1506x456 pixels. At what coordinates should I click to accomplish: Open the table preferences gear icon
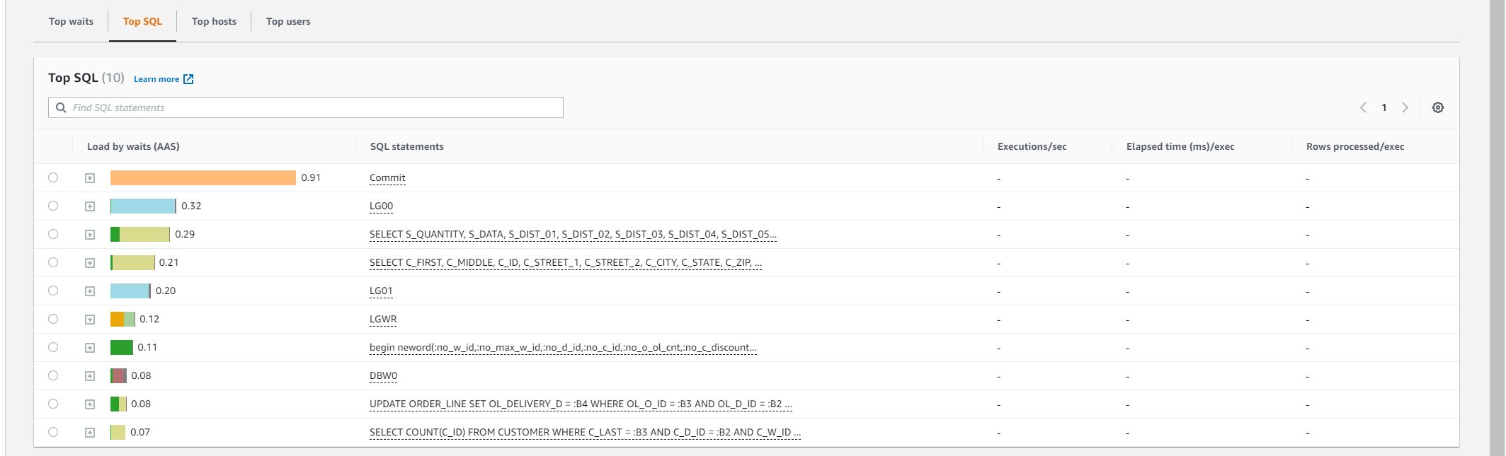point(1437,107)
